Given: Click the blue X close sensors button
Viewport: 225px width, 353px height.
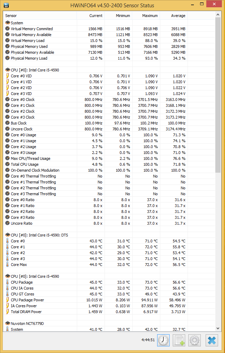Looking at the screenshot, I should pyautogui.click(x=212, y=340).
